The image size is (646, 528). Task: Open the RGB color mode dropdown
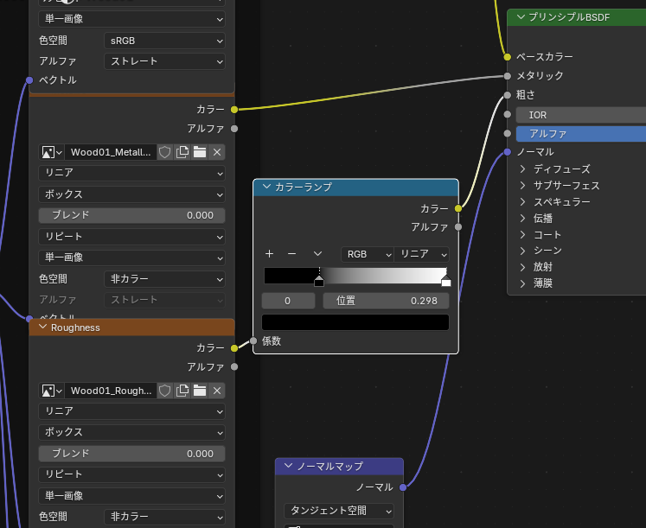tap(368, 254)
